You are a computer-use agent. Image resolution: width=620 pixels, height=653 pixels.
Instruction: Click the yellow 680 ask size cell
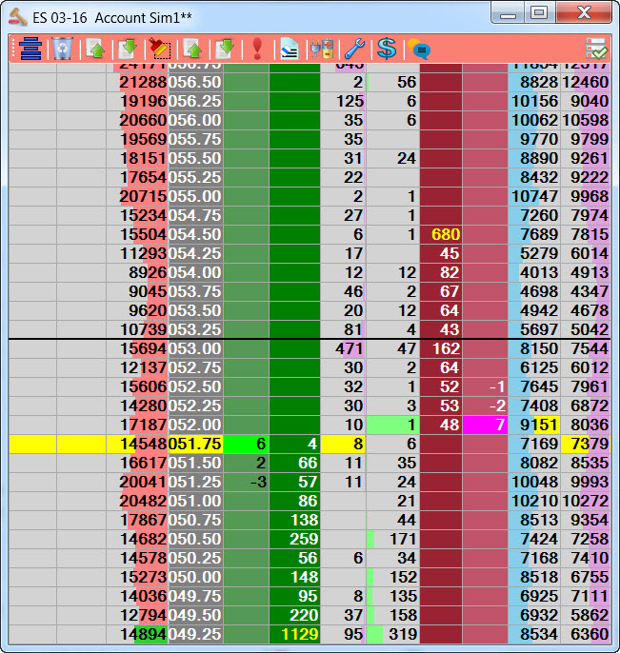pos(441,234)
